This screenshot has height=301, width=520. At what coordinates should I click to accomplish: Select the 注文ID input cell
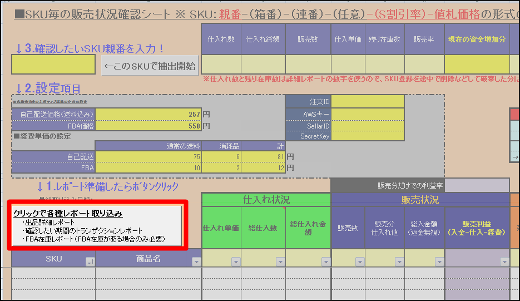(x=368, y=102)
